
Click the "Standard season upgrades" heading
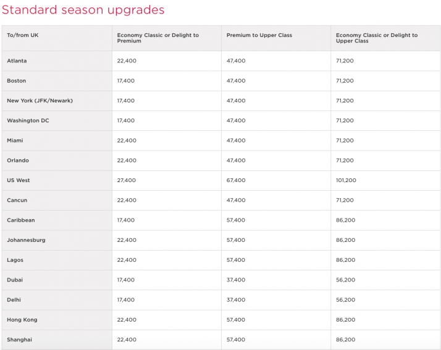click(83, 10)
